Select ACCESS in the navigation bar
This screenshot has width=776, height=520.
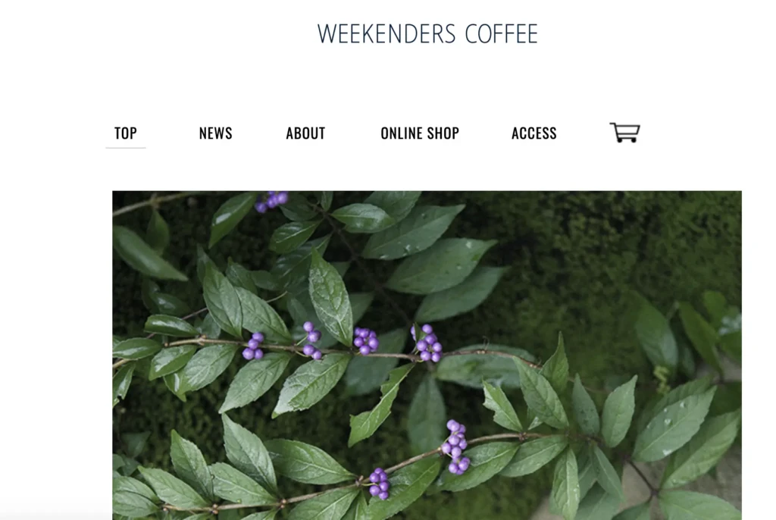pyautogui.click(x=534, y=133)
